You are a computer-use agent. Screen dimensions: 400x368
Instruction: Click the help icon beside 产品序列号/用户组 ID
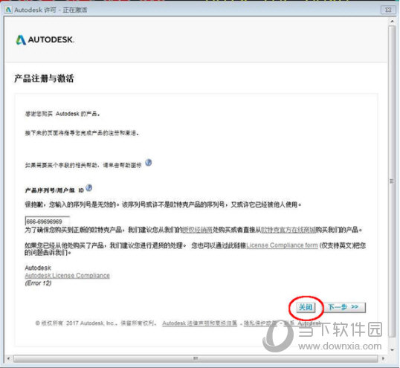click(x=88, y=188)
